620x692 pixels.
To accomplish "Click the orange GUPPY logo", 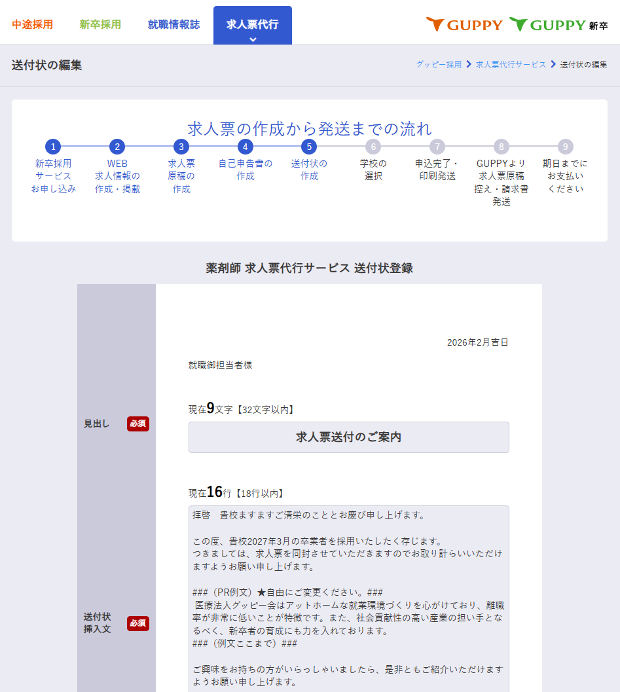I will coord(464,25).
